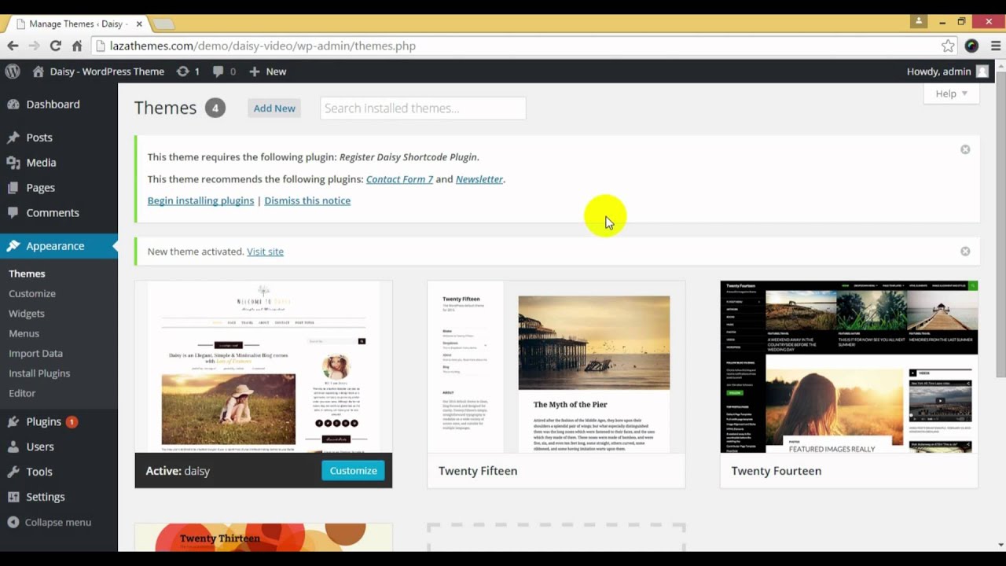
Task: Open the Themes submenu item
Action: tap(27, 274)
